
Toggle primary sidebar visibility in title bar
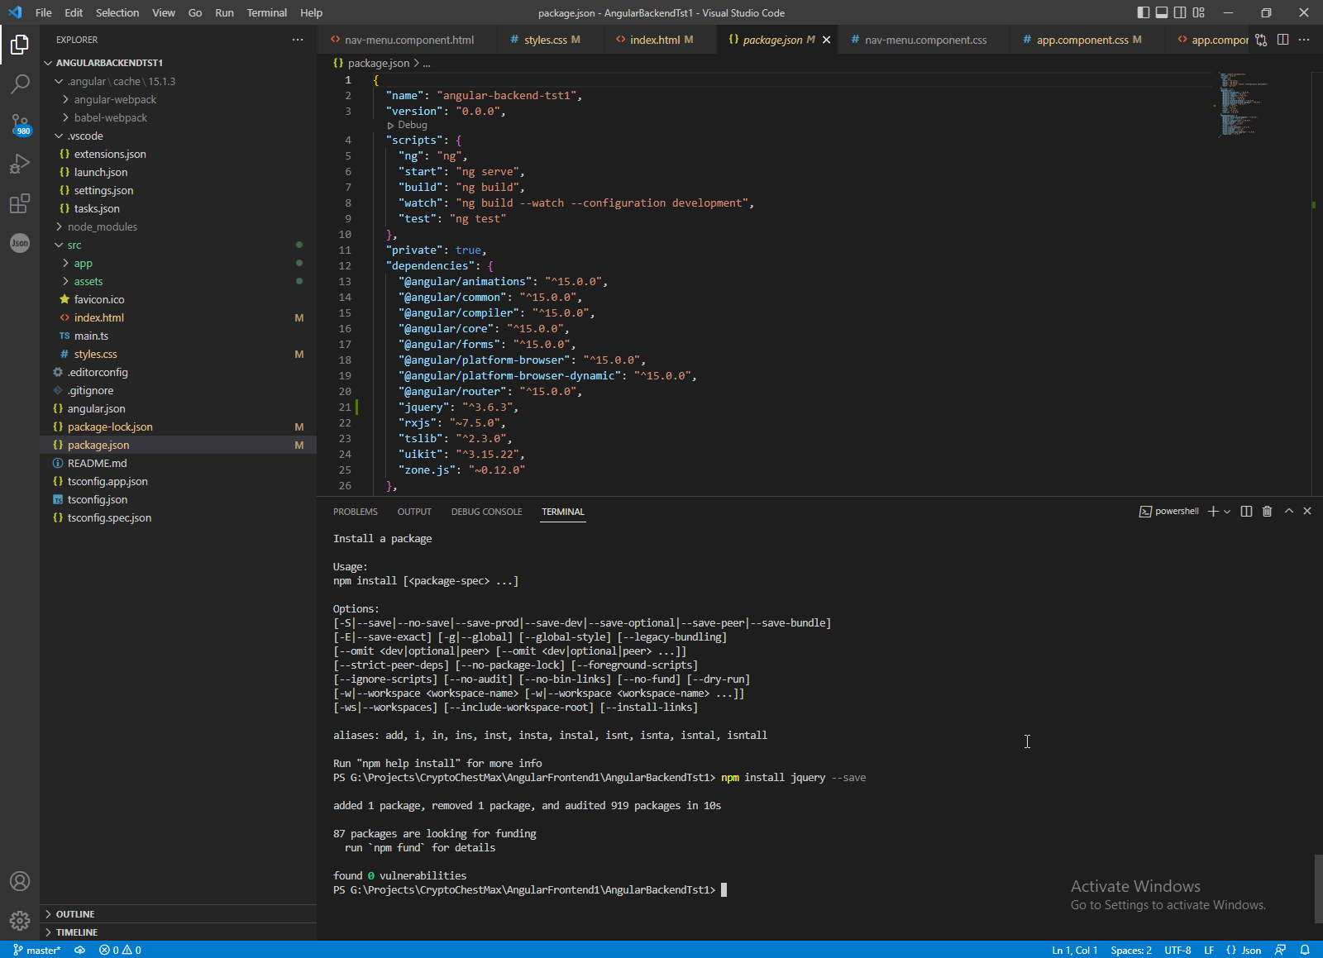pos(1144,12)
